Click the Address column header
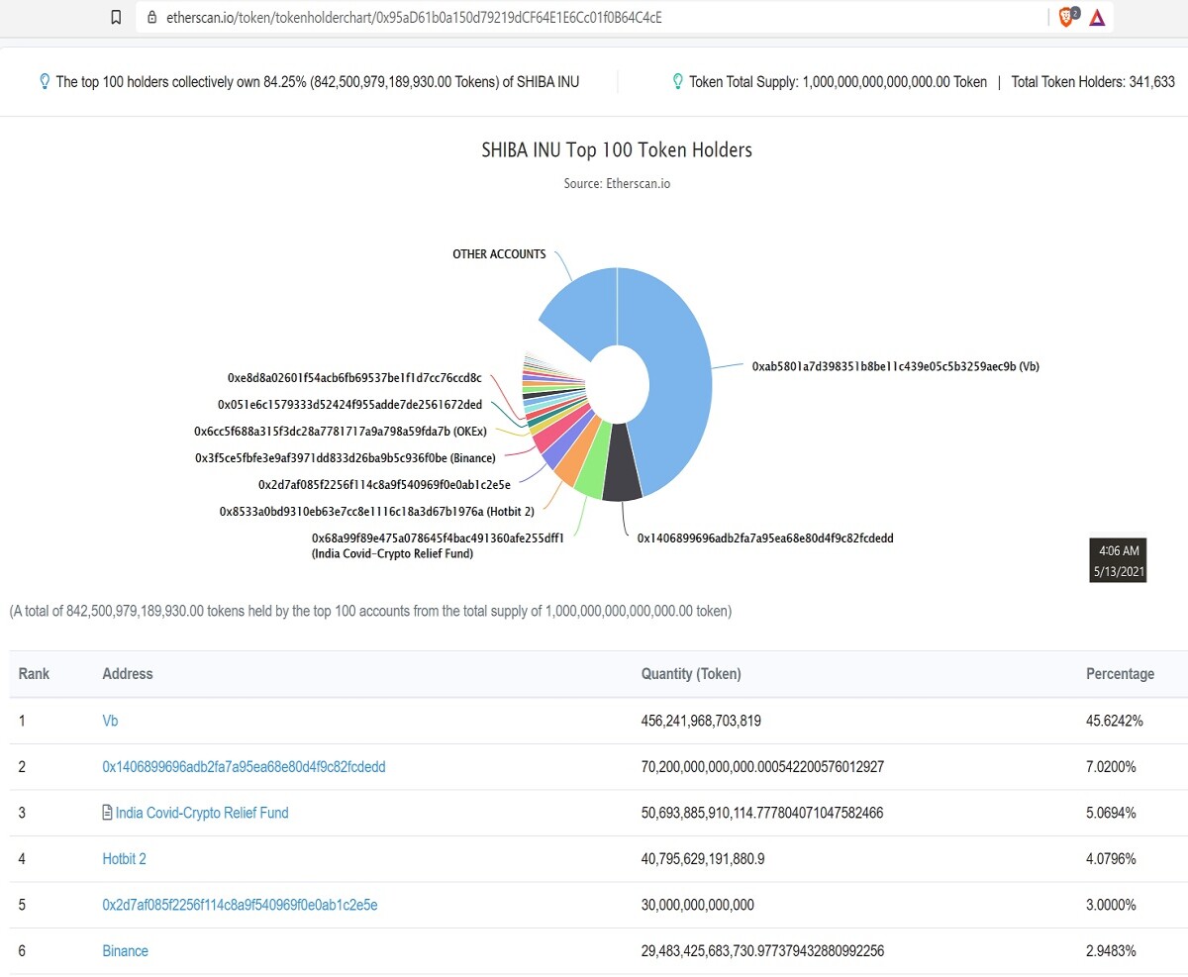1188x977 pixels. click(x=128, y=674)
